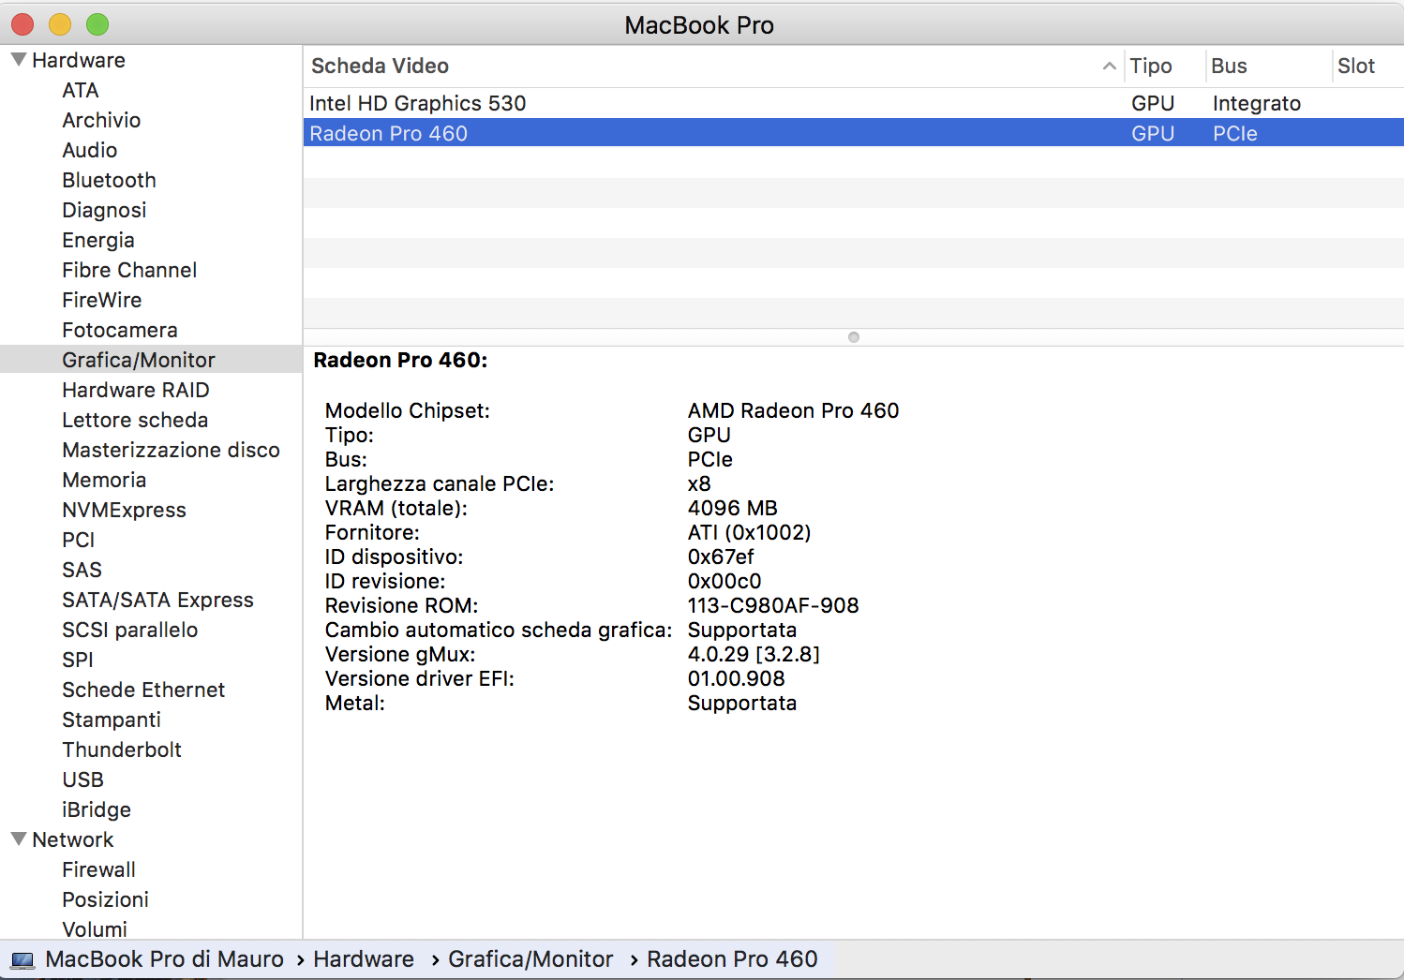Open Fotocamera in the sidebar
This screenshot has height=980, width=1404.
[120, 330]
